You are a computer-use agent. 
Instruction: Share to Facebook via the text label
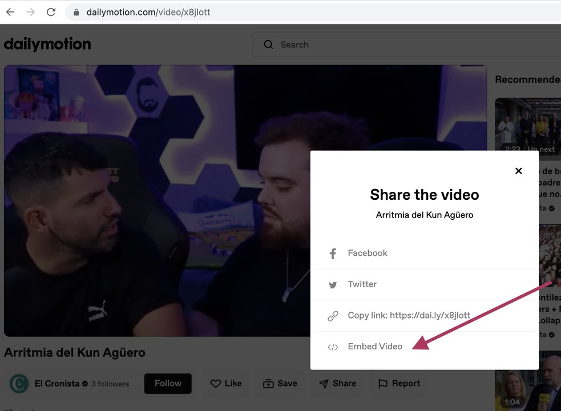tap(368, 253)
